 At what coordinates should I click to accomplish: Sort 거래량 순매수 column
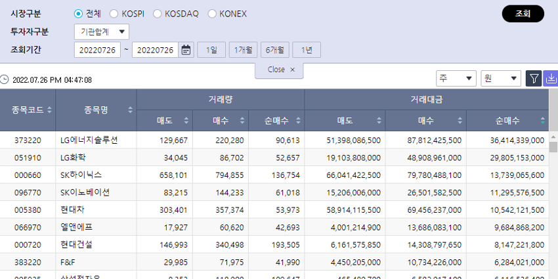click(298, 121)
